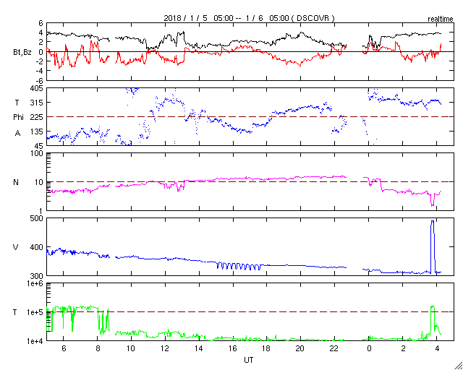Click the '400' tick on the V panel
The image size is (463, 370).
(38, 247)
